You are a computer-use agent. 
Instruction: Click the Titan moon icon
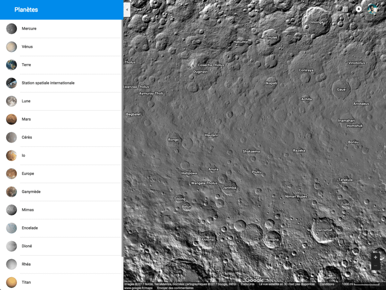point(11,282)
